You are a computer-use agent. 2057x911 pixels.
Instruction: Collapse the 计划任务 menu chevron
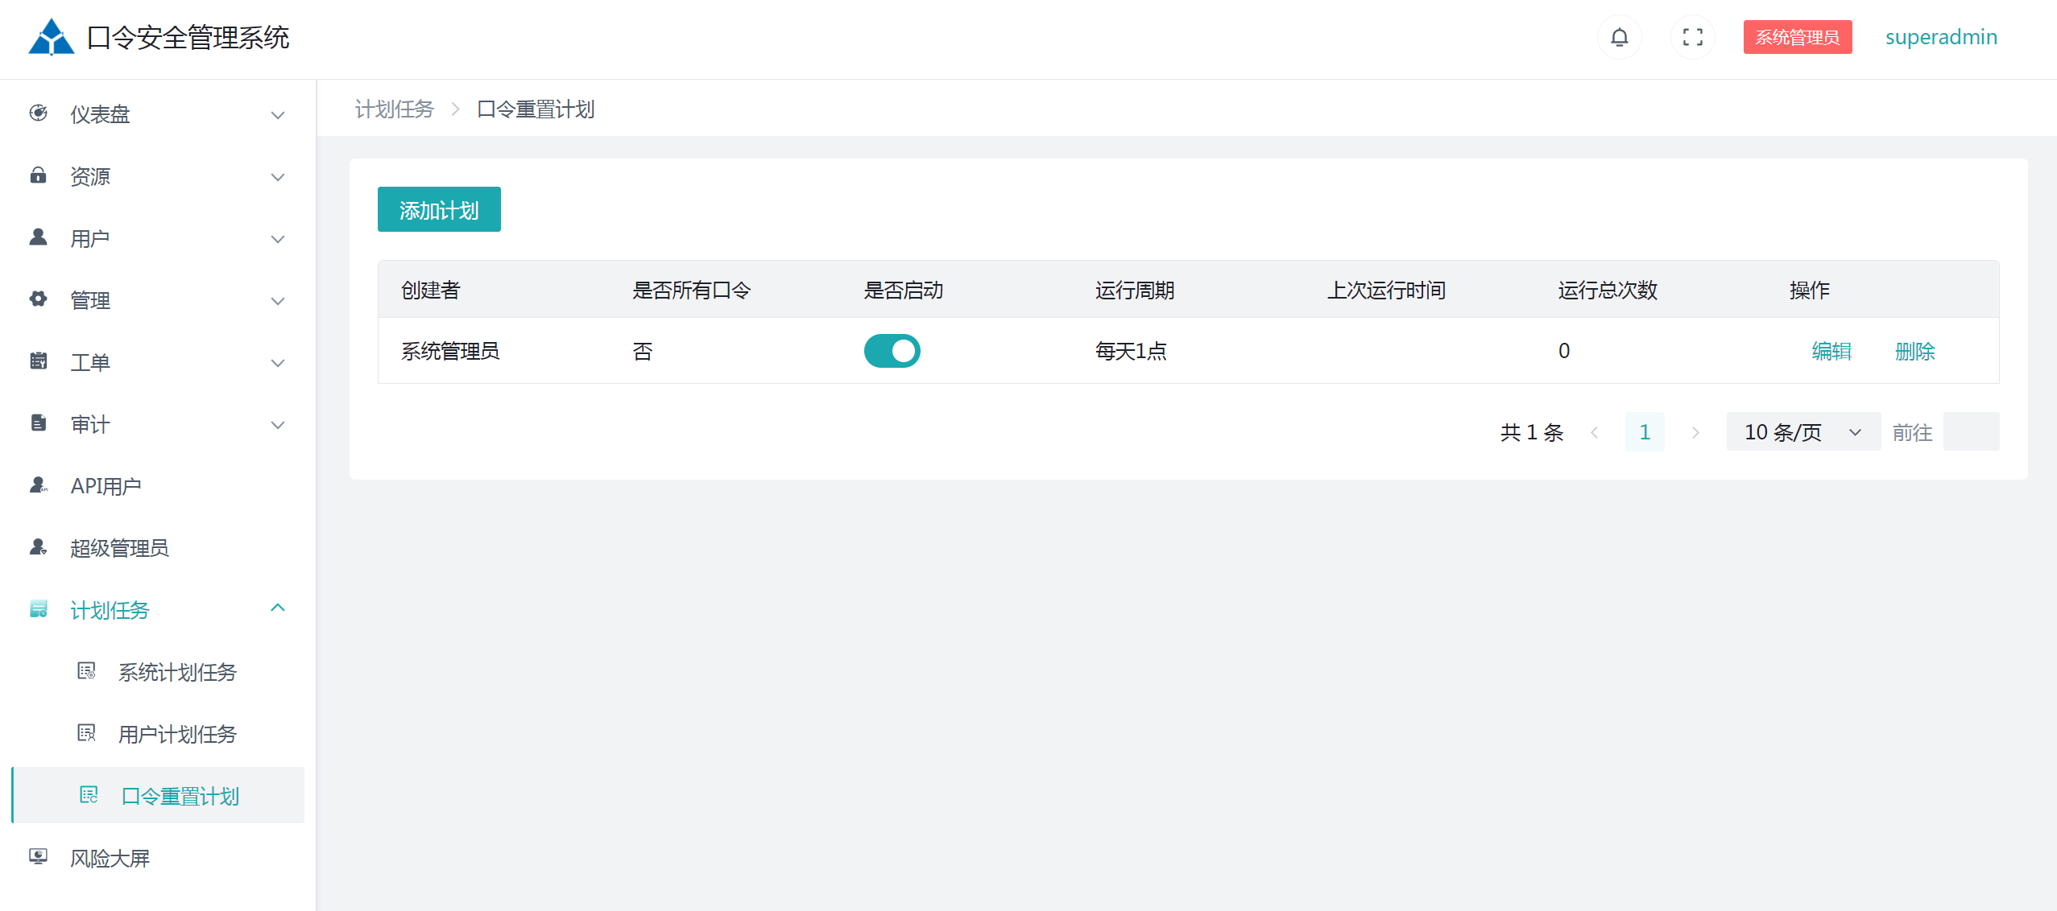278,608
